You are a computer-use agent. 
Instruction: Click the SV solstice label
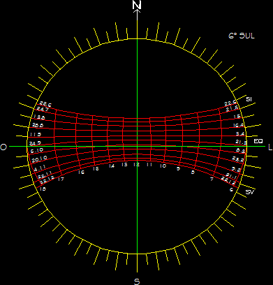pos(250,192)
